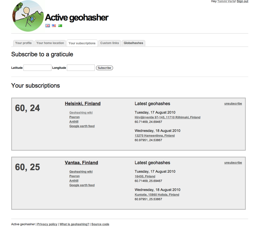The height and width of the screenshot is (228, 259).
Task: Open the Custom links tab
Action: coord(110,43)
